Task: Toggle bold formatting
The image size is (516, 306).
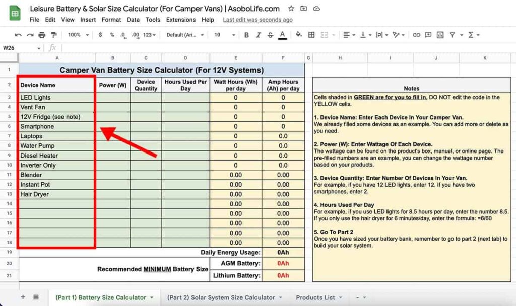Action: tap(246, 35)
